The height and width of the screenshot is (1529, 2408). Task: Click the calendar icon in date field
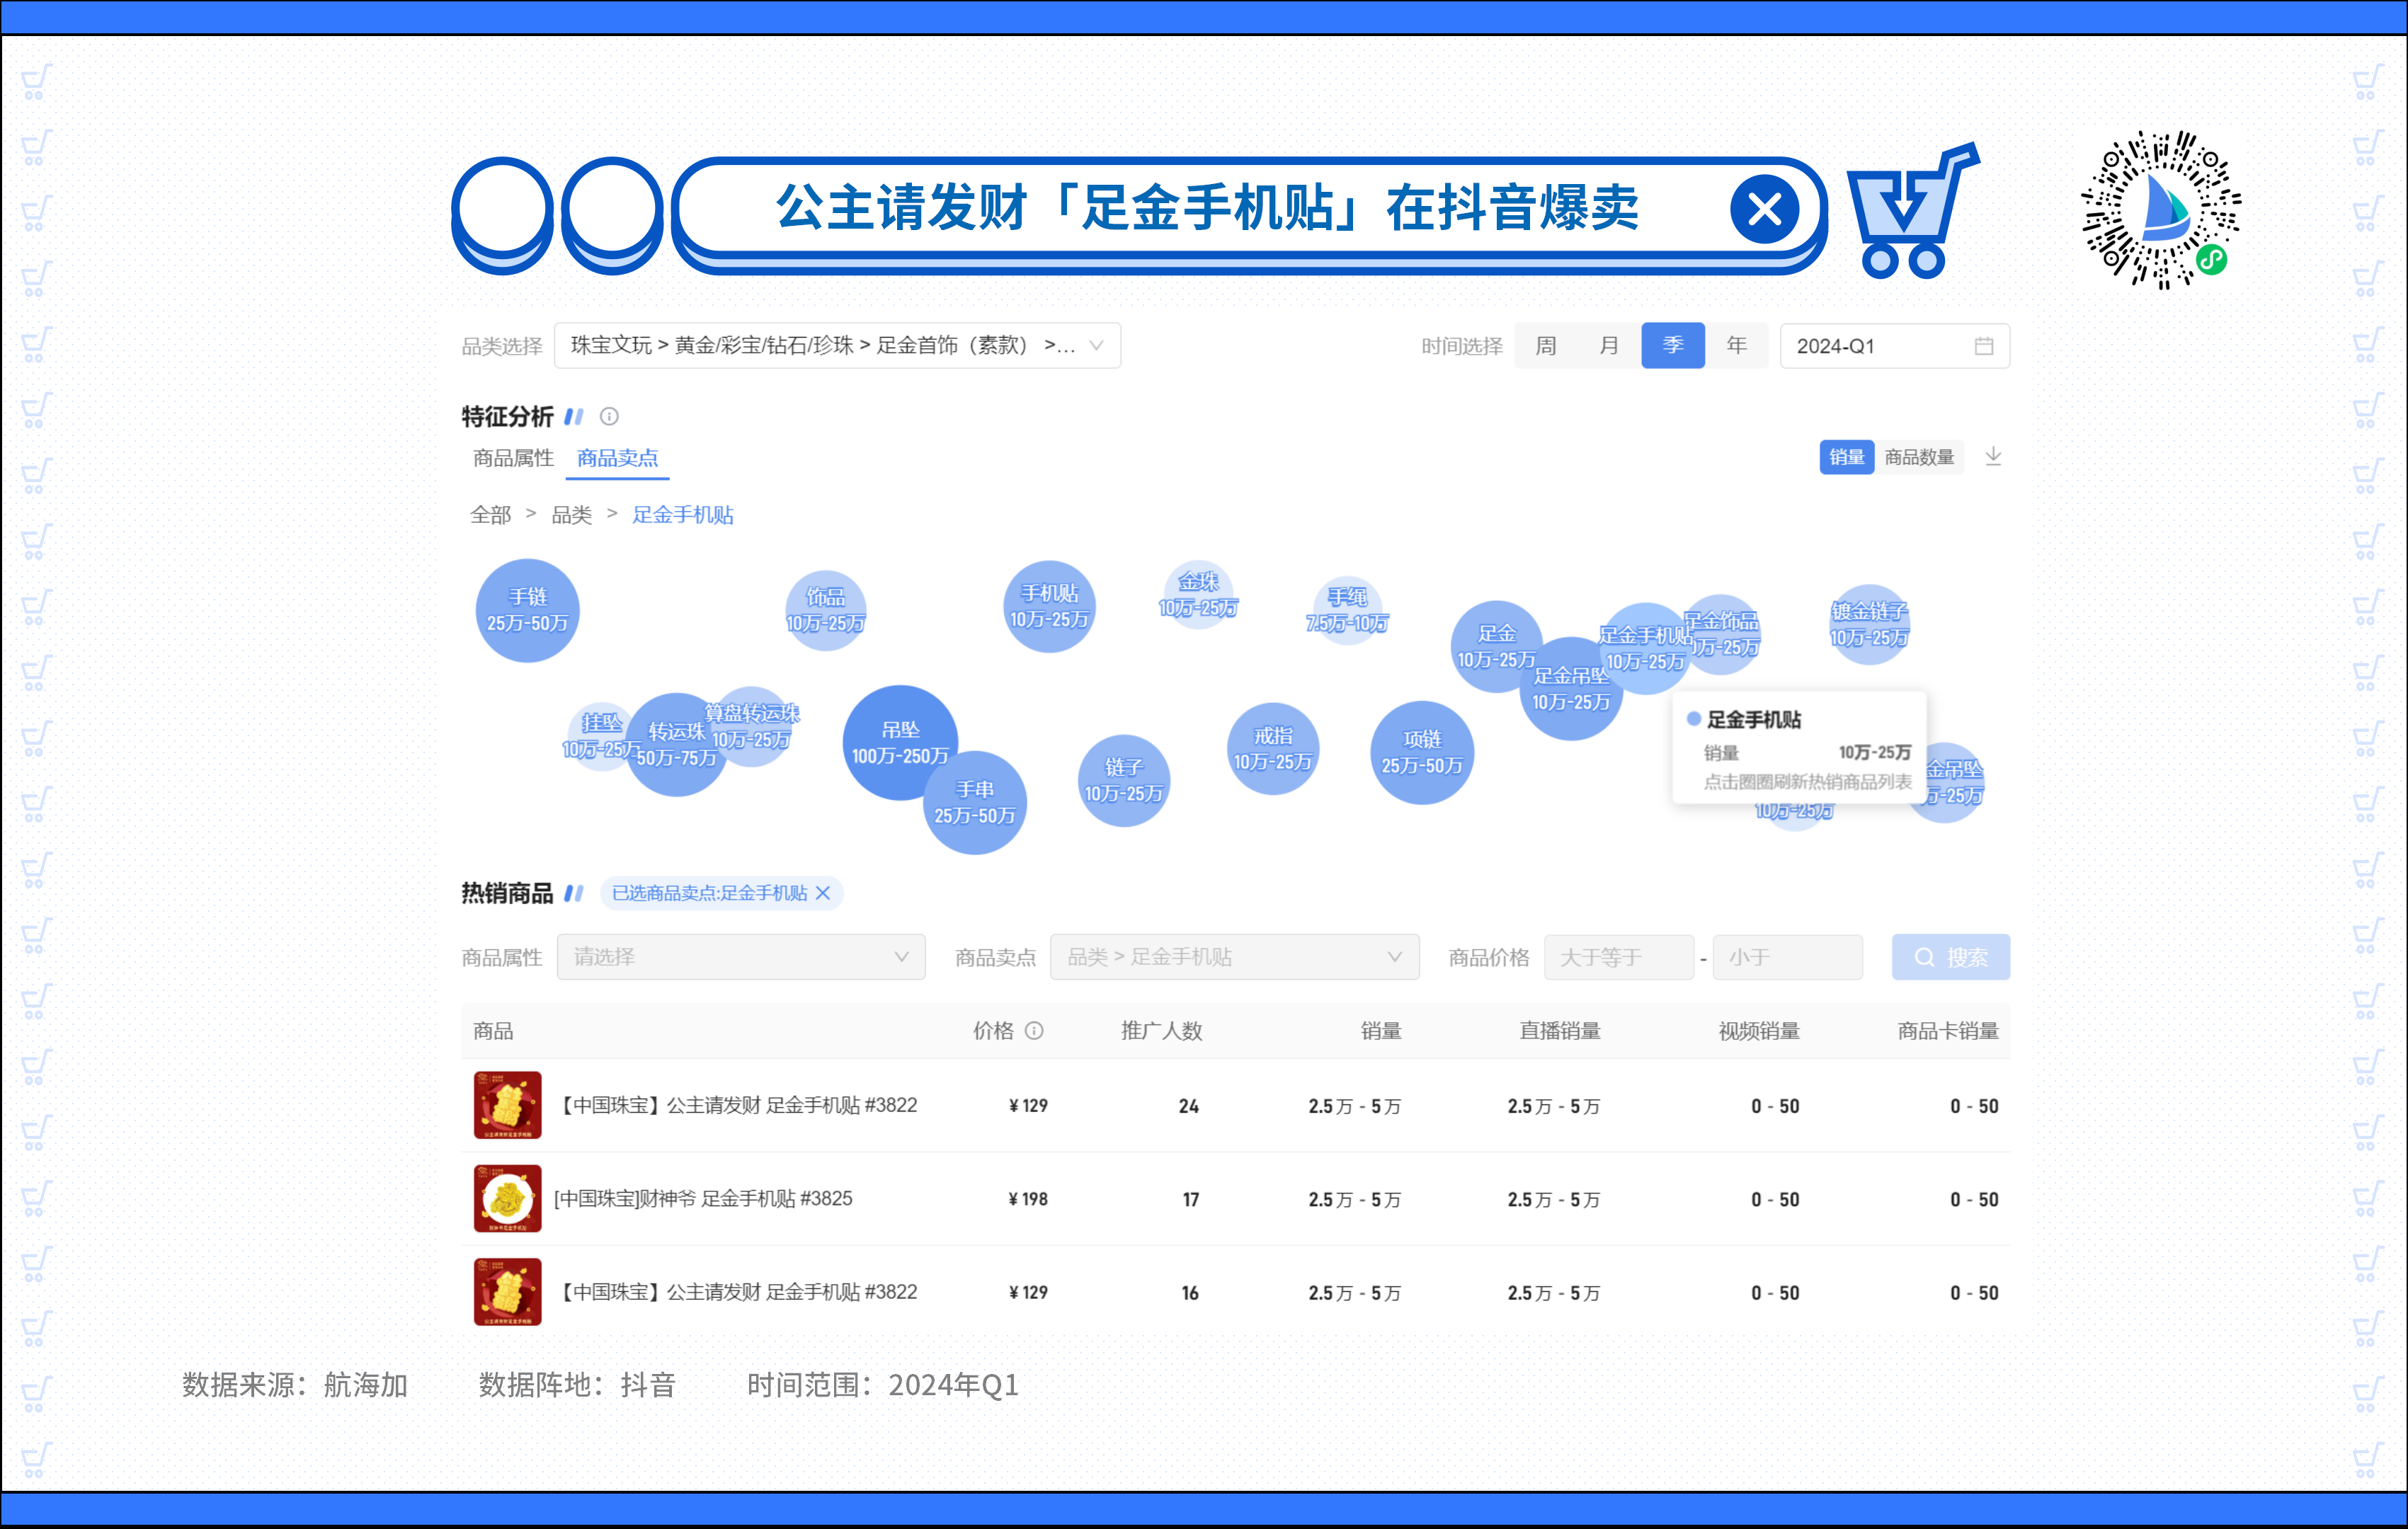(x=1984, y=346)
